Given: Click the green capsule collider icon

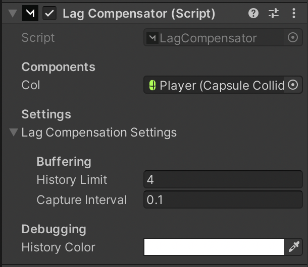Looking at the screenshot, I should 152,86.
